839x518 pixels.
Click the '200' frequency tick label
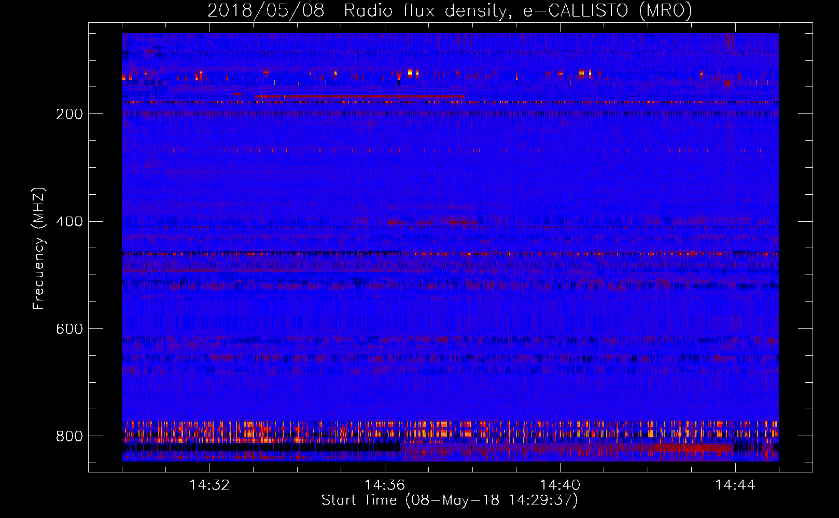(69, 114)
